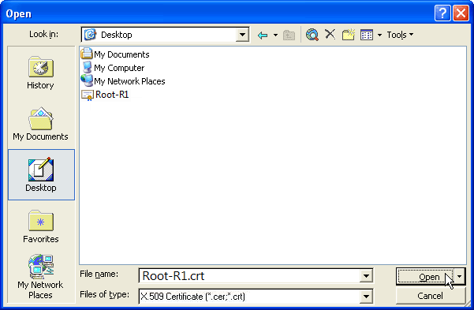Open the Tools menu
This screenshot has width=474, height=310.
click(x=400, y=35)
